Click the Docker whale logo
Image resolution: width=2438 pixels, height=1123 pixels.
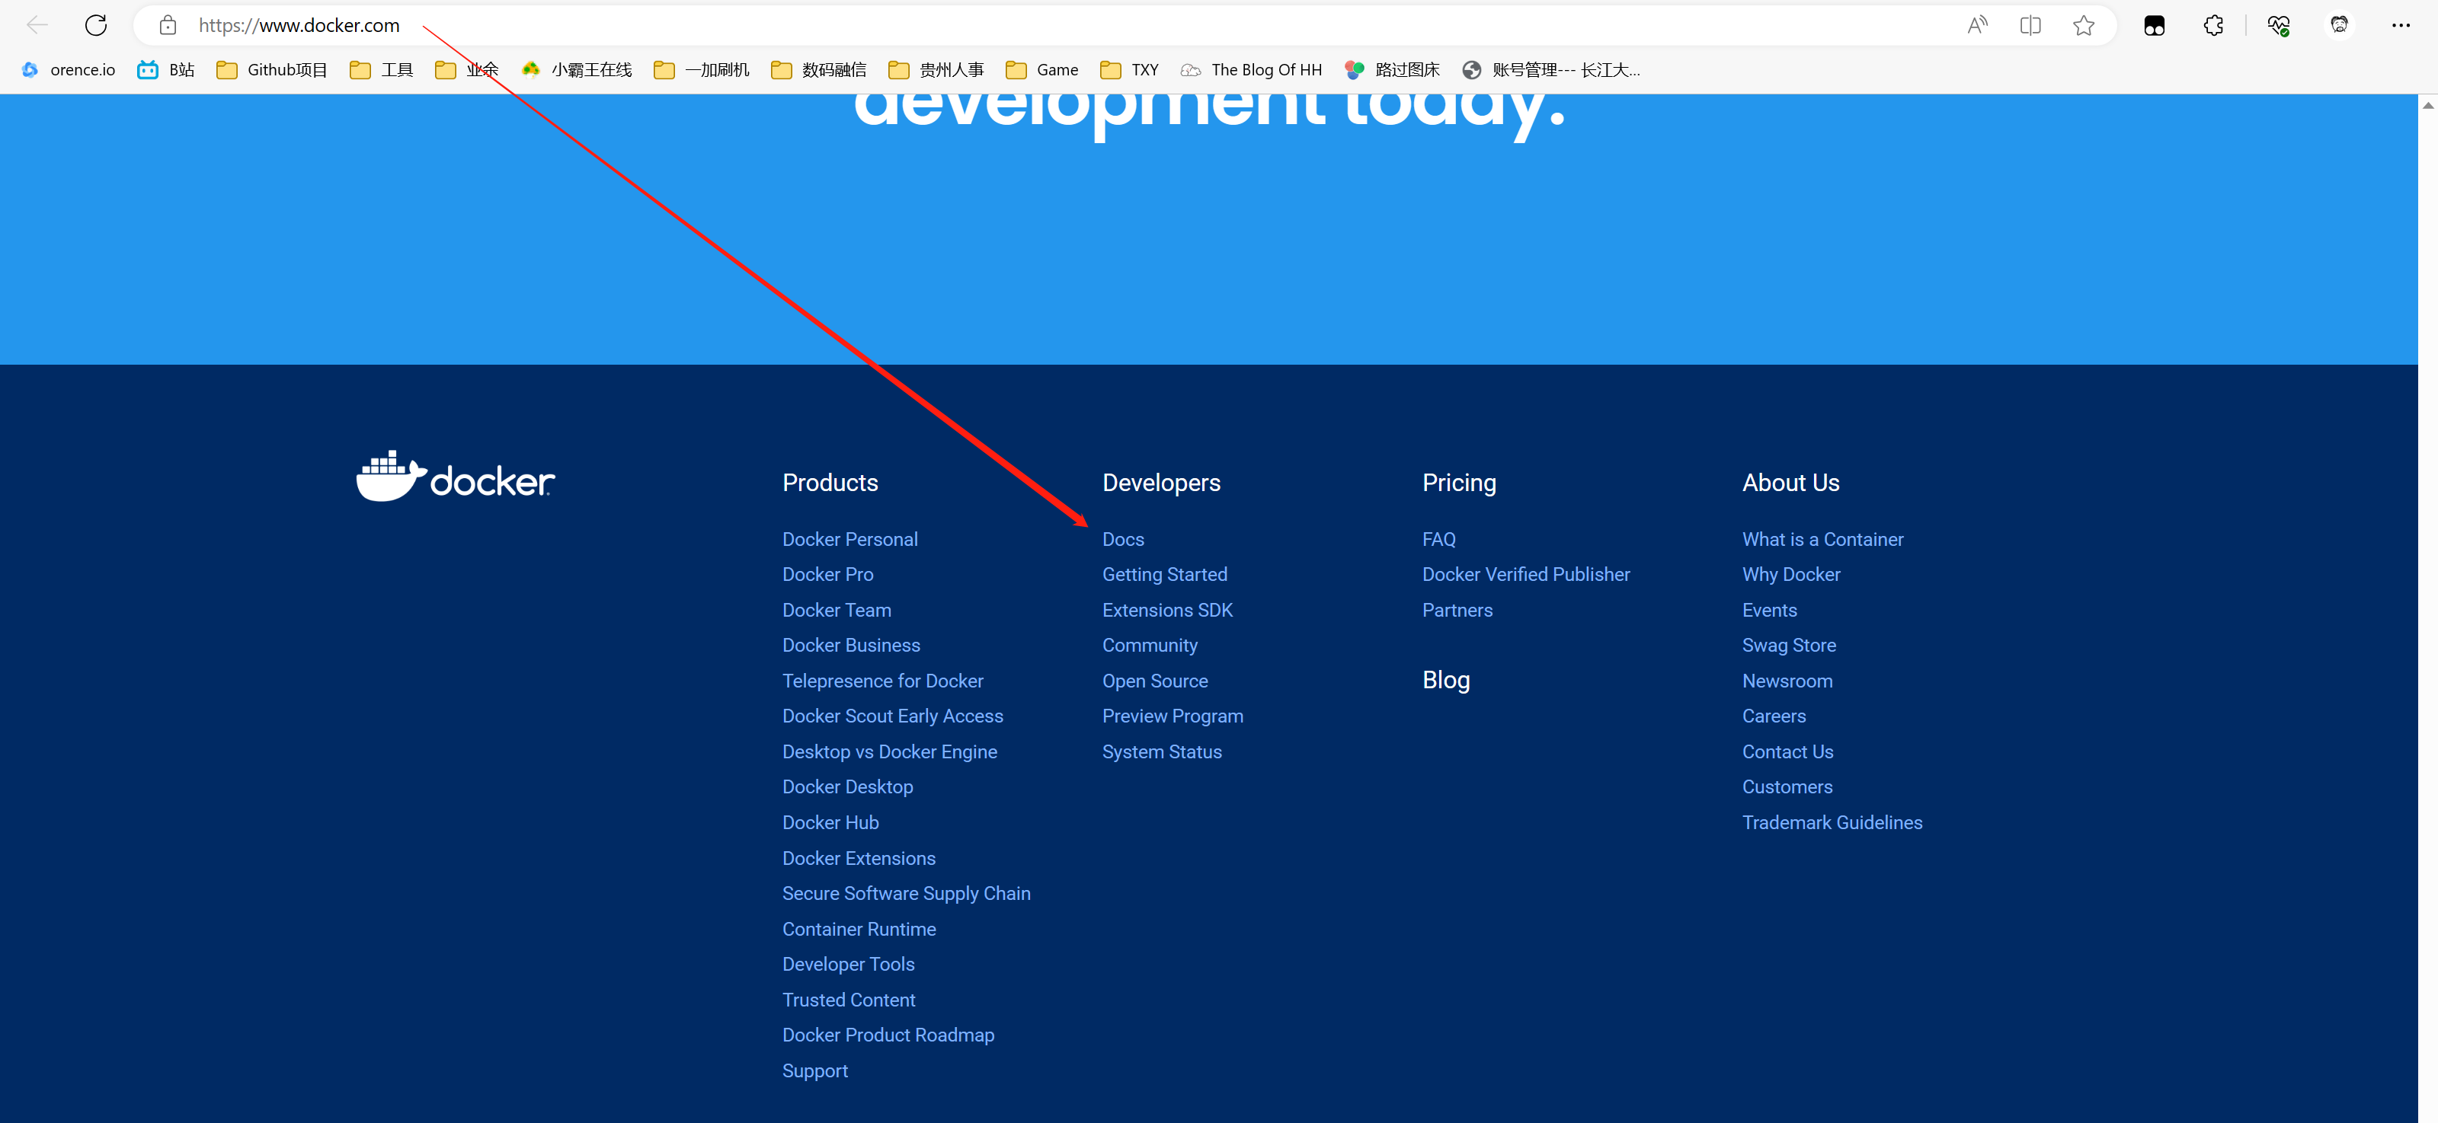456,476
